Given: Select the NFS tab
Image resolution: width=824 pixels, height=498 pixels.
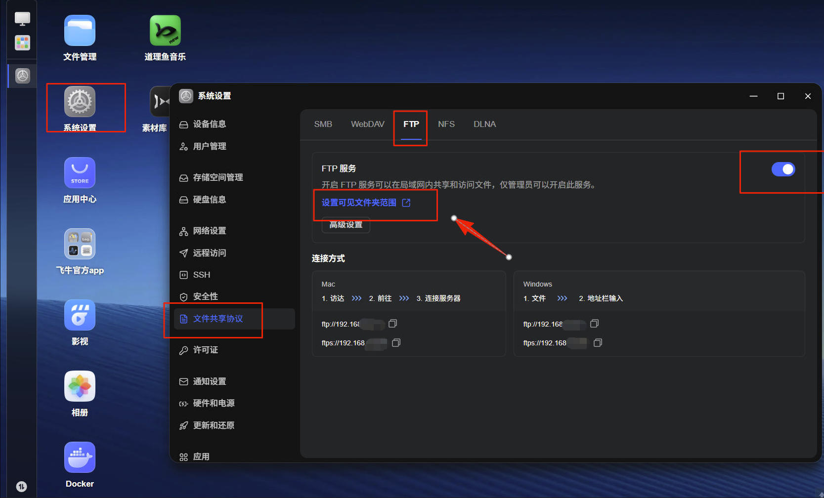Looking at the screenshot, I should pyautogui.click(x=446, y=124).
